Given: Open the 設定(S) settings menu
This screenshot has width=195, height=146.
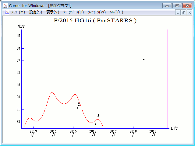Looking at the screenshot, I should [x=36, y=12].
